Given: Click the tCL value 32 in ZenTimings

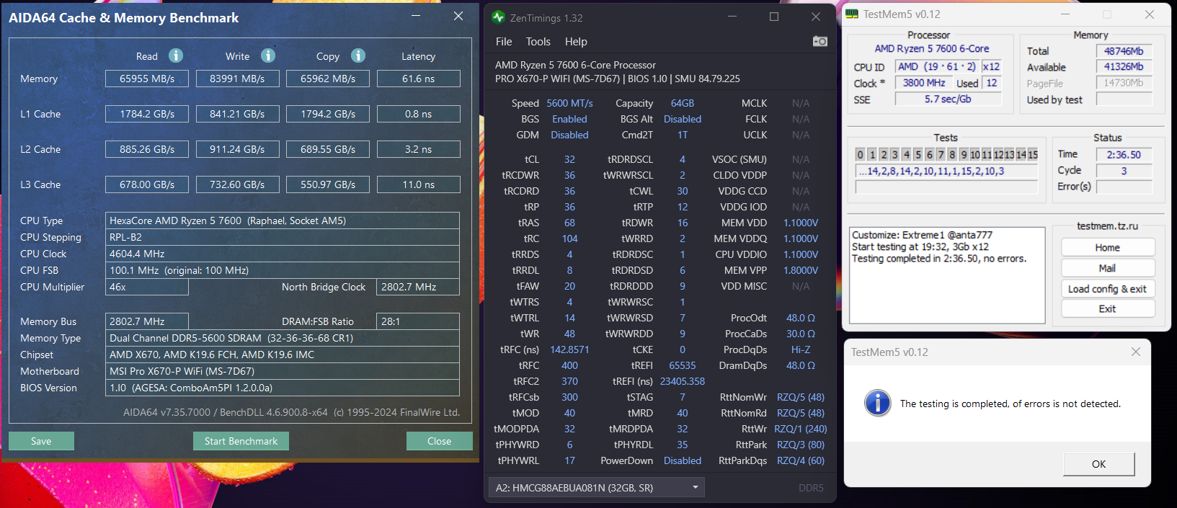Looking at the screenshot, I should pyautogui.click(x=569, y=159).
